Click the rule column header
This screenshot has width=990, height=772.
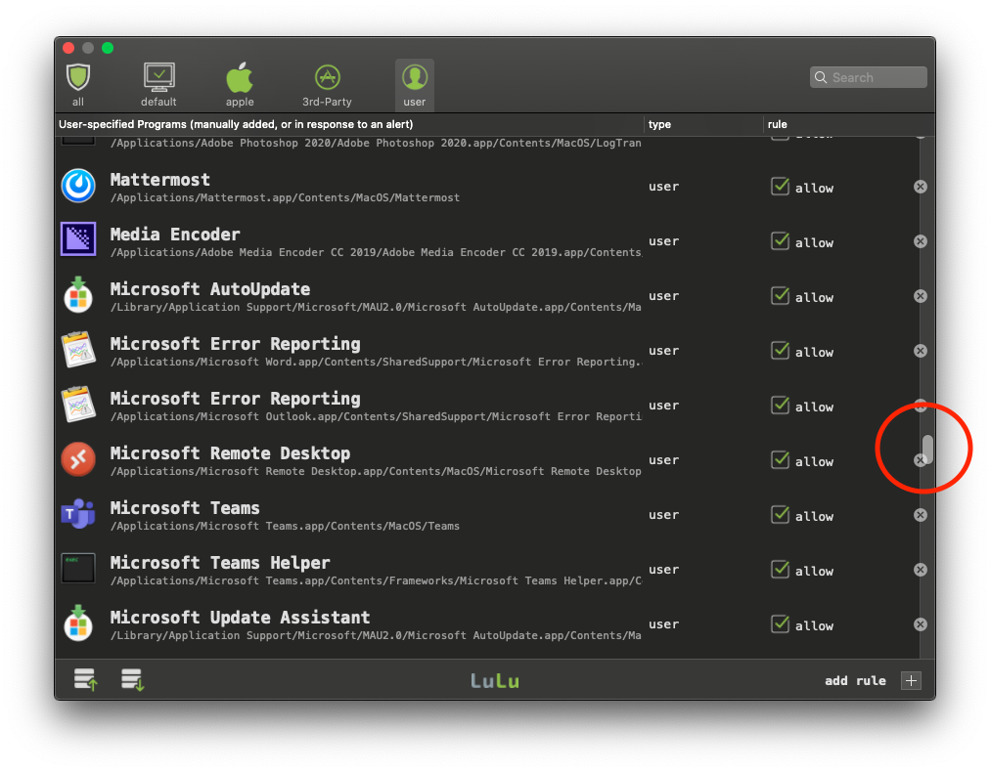tap(777, 124)
